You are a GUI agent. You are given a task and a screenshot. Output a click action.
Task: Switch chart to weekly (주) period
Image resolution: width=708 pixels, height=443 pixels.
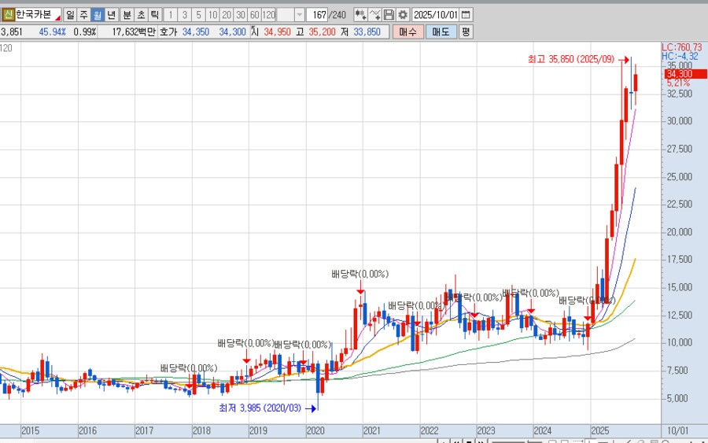pos(83,15)
